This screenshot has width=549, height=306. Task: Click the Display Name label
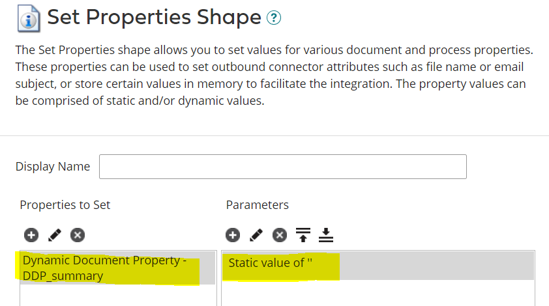pyautogui.click(x=53, y=167)
